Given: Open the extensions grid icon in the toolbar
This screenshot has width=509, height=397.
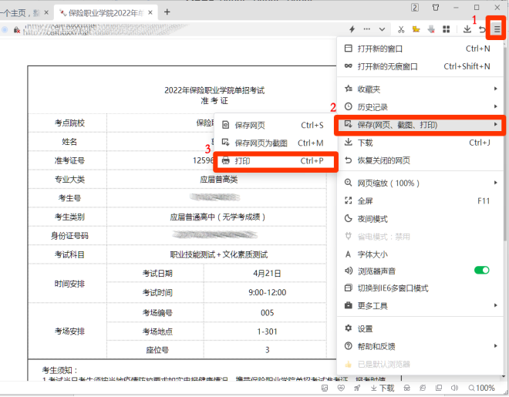Looking at the screenshot, I should 447,29.
